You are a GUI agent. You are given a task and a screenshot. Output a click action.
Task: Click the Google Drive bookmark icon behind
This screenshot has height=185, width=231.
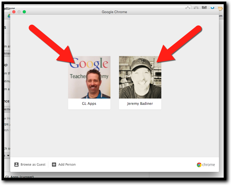coord(9,16)
